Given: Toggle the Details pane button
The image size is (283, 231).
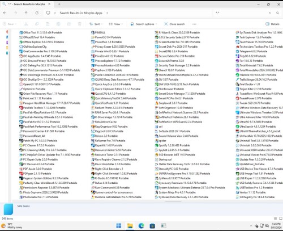Looking at the screenshot, I should pos(272,24).
